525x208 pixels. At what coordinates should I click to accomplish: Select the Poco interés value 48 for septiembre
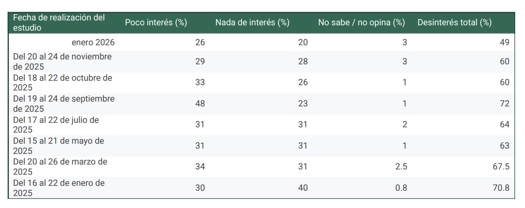coord(200,104)
